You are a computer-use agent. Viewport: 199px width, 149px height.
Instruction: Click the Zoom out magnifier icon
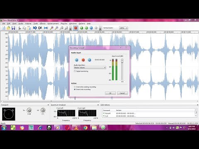point(56,28)
